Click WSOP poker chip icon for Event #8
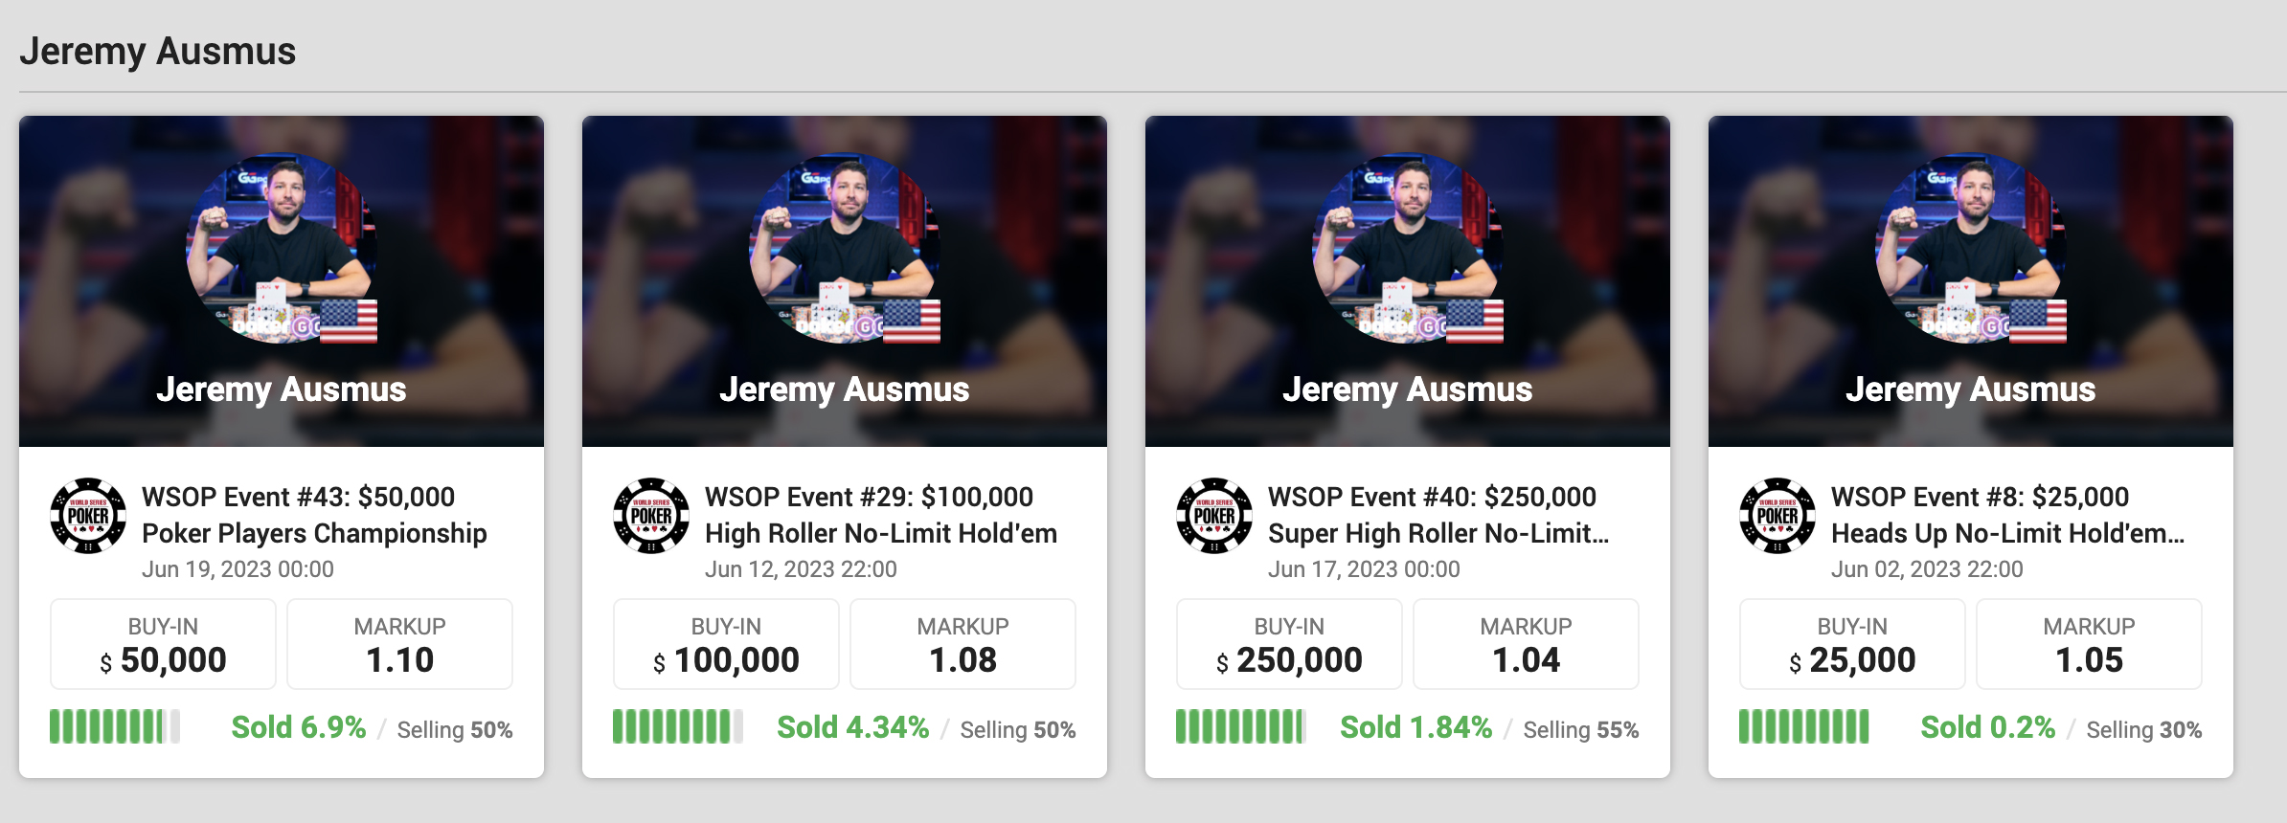Viewport: 2287px width, 823px height. [x=1778, y=516]
